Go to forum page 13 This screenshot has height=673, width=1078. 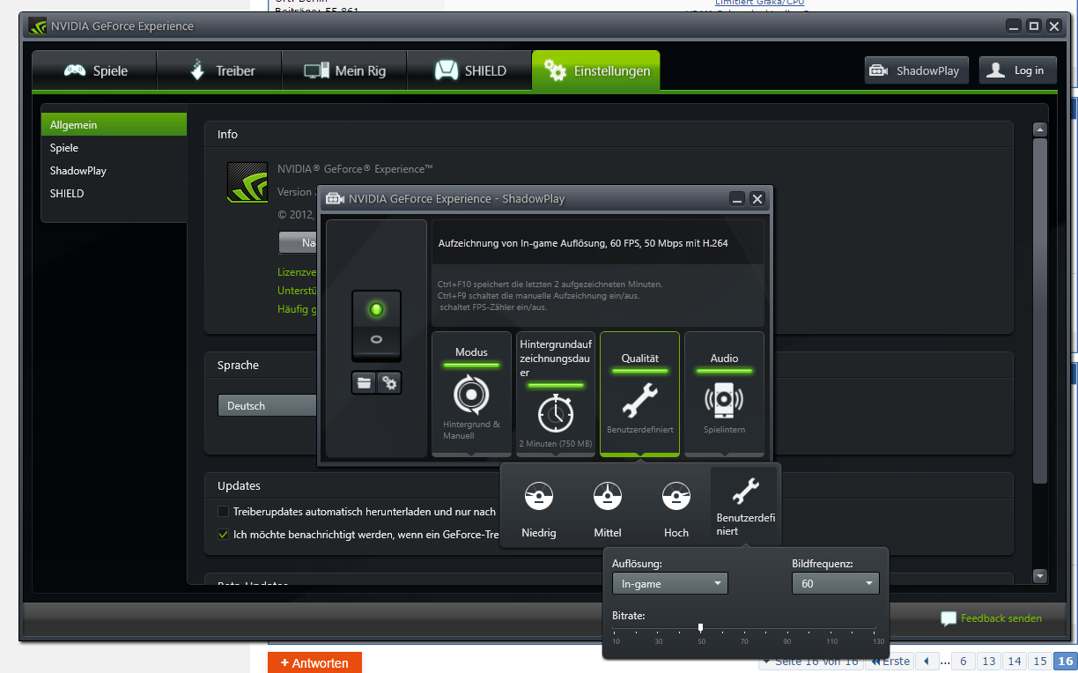pos(989,661)
